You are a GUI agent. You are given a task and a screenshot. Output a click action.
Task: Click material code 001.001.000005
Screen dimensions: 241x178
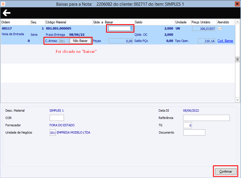(58, 28)
